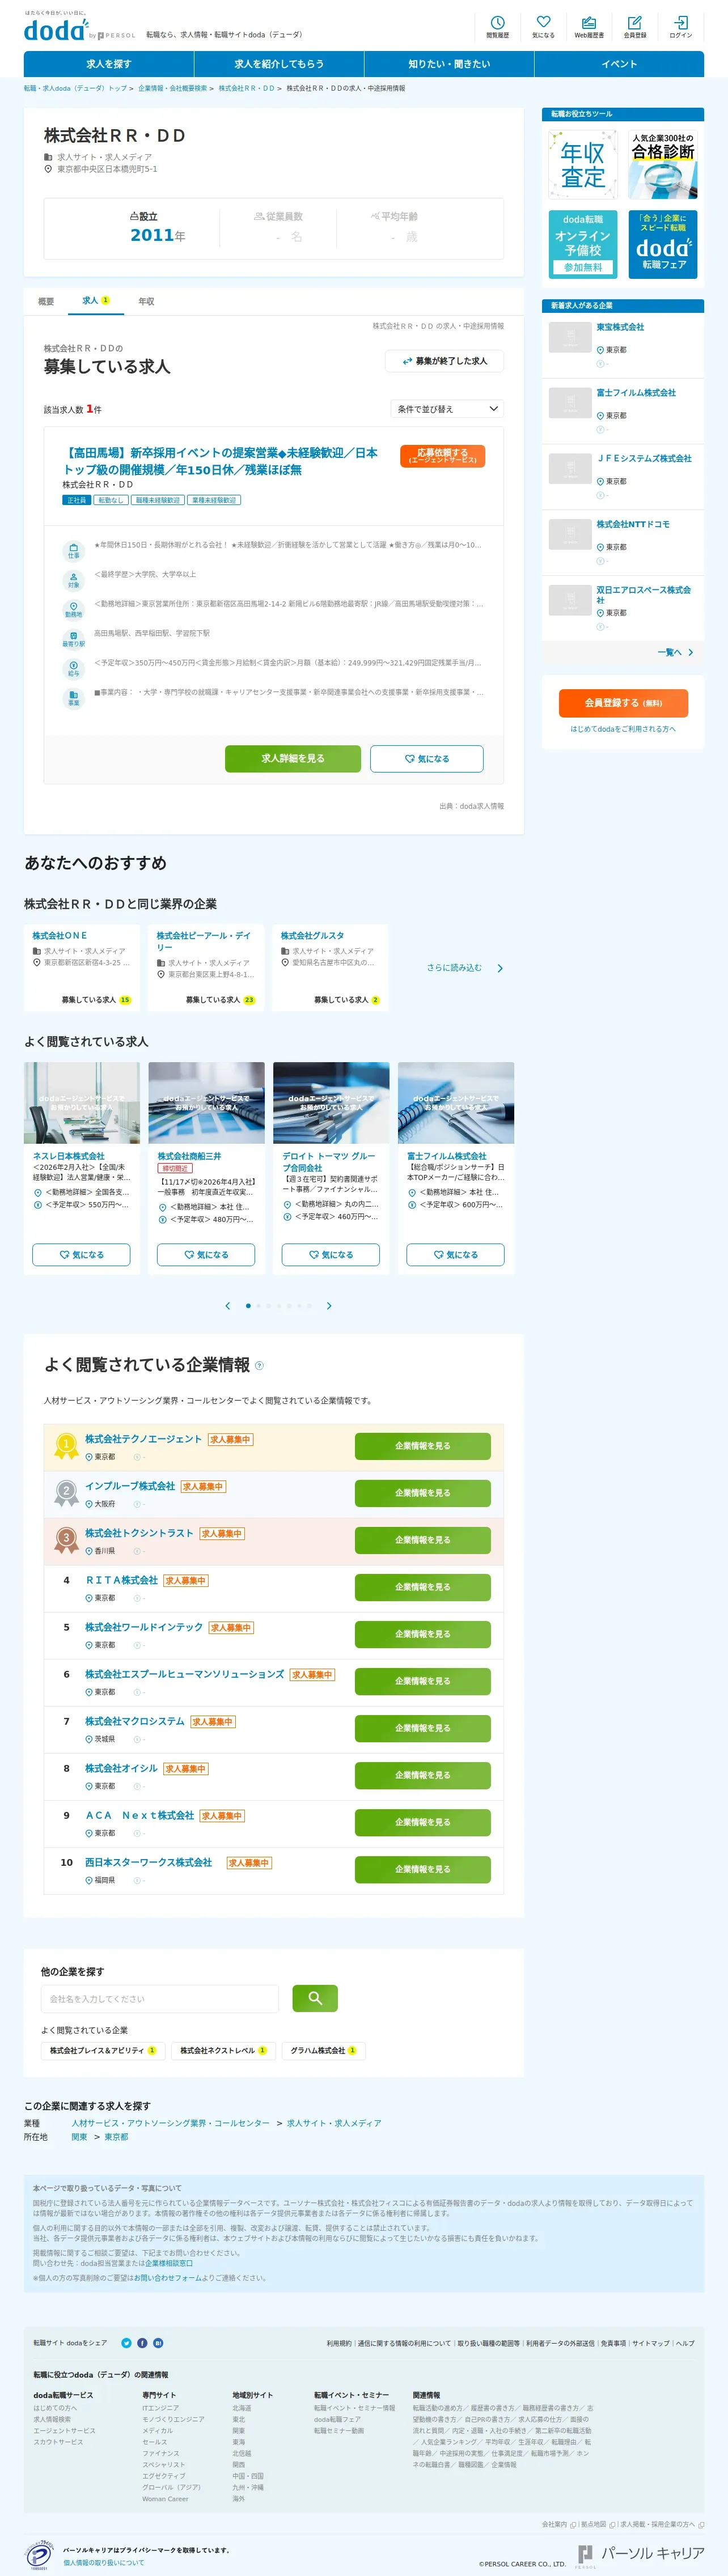The image size is (728, 2576).
Task: Click the 株式会社プレイス＆アビリティ tag
Action: 103,2050
